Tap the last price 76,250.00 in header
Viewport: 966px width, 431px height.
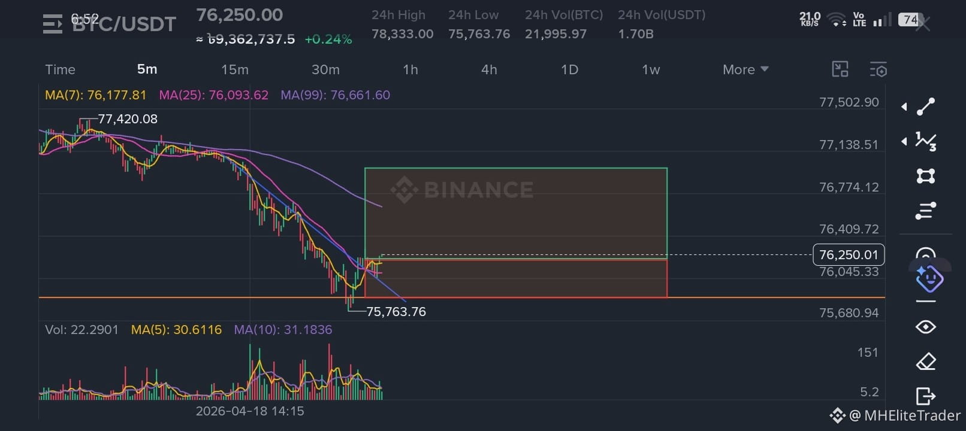coord(240,14)
